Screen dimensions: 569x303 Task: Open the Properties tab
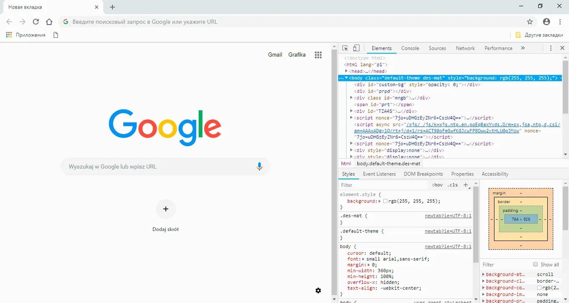(x=462, y=174)
